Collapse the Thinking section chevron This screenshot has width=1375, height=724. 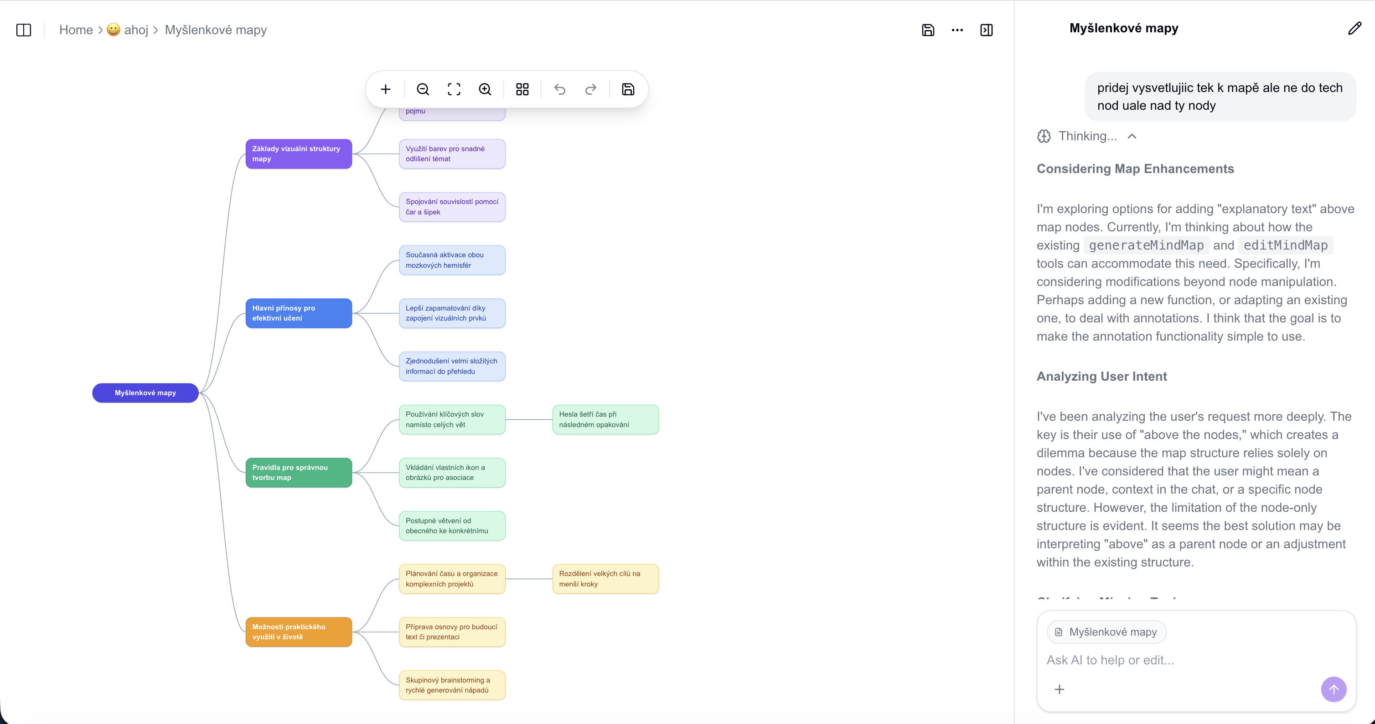1132,137
